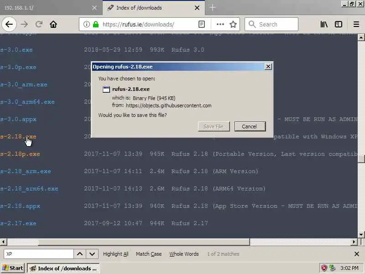Click the horizontal scrollbar thumb

click(144, 242)
